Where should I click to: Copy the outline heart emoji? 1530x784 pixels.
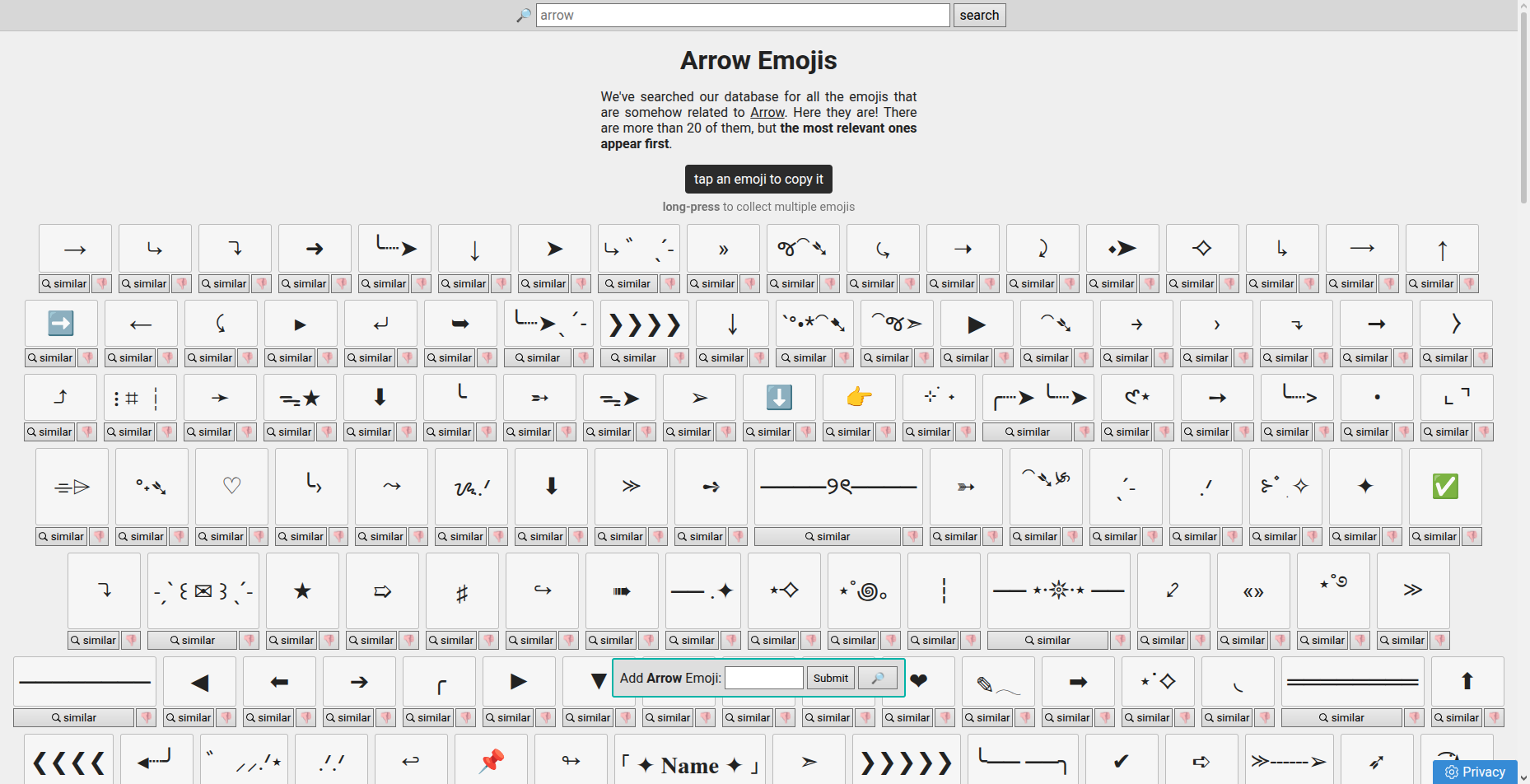pos(231,486)
